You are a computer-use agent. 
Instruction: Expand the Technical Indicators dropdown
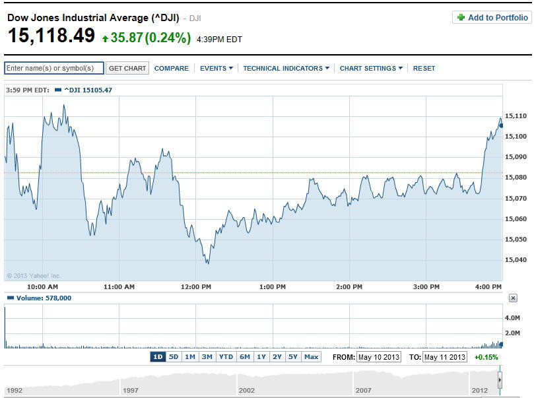tap(286, 69)
